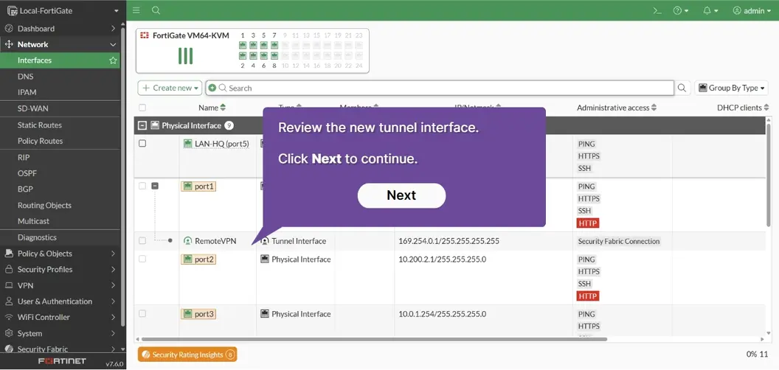The width and height of the screenshot is (779, 370).
Task: Sort by Administrative access column
Action: pyautogui.click(x=617, y=108)
